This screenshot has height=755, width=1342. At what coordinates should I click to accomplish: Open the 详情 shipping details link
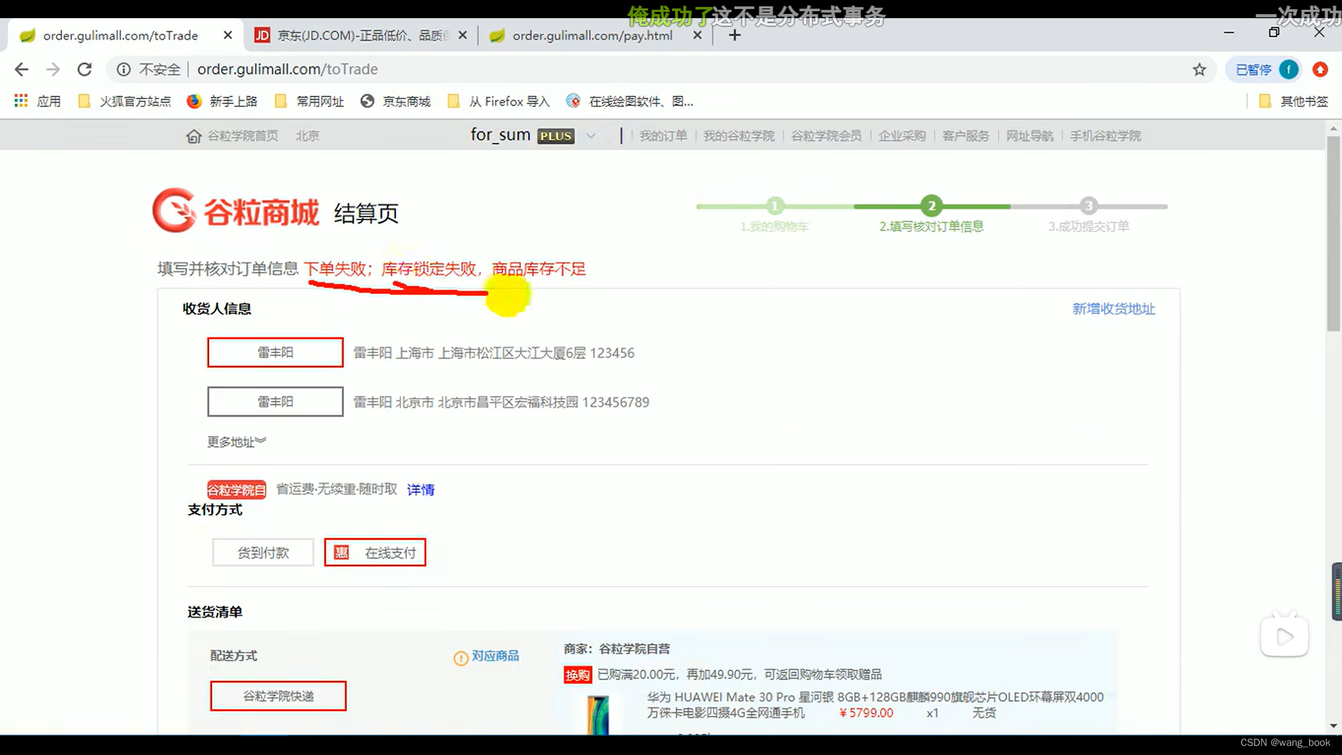(421, 490)
